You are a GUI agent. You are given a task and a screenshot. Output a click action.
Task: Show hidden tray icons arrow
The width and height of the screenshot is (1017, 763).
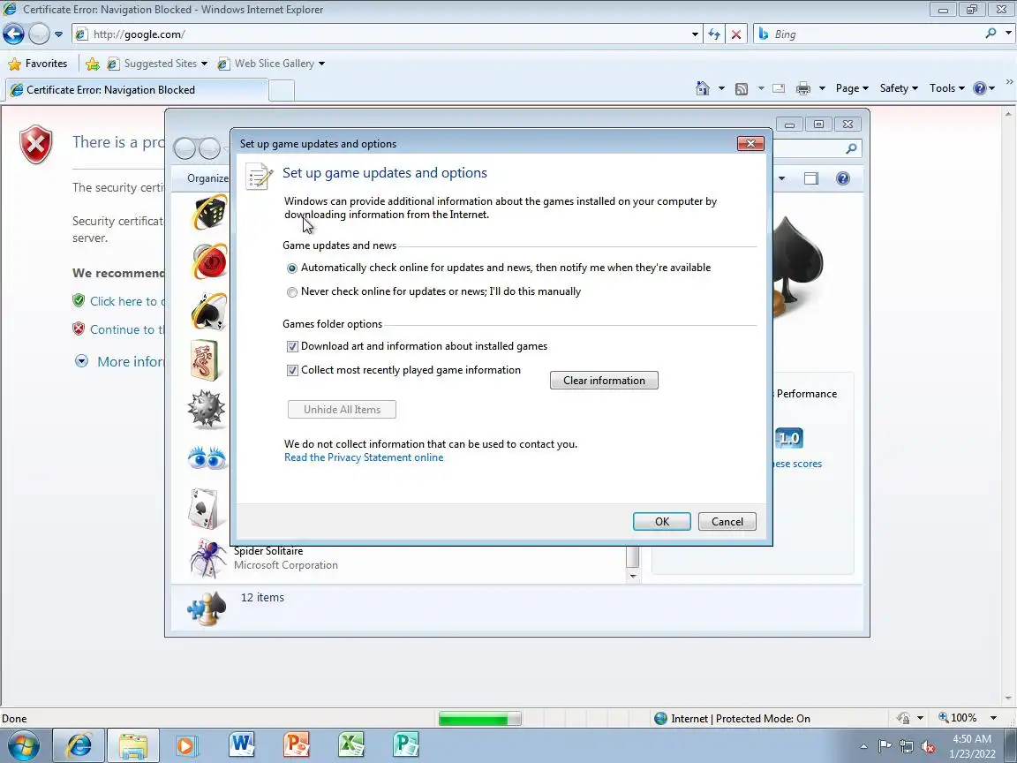pos(864,747)
